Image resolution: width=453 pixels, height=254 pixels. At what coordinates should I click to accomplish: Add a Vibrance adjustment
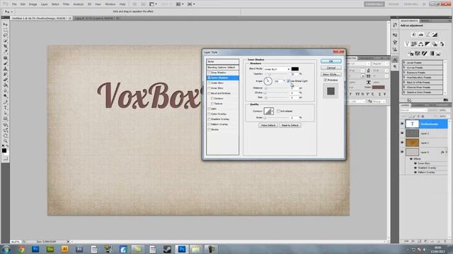coord(407,44)
